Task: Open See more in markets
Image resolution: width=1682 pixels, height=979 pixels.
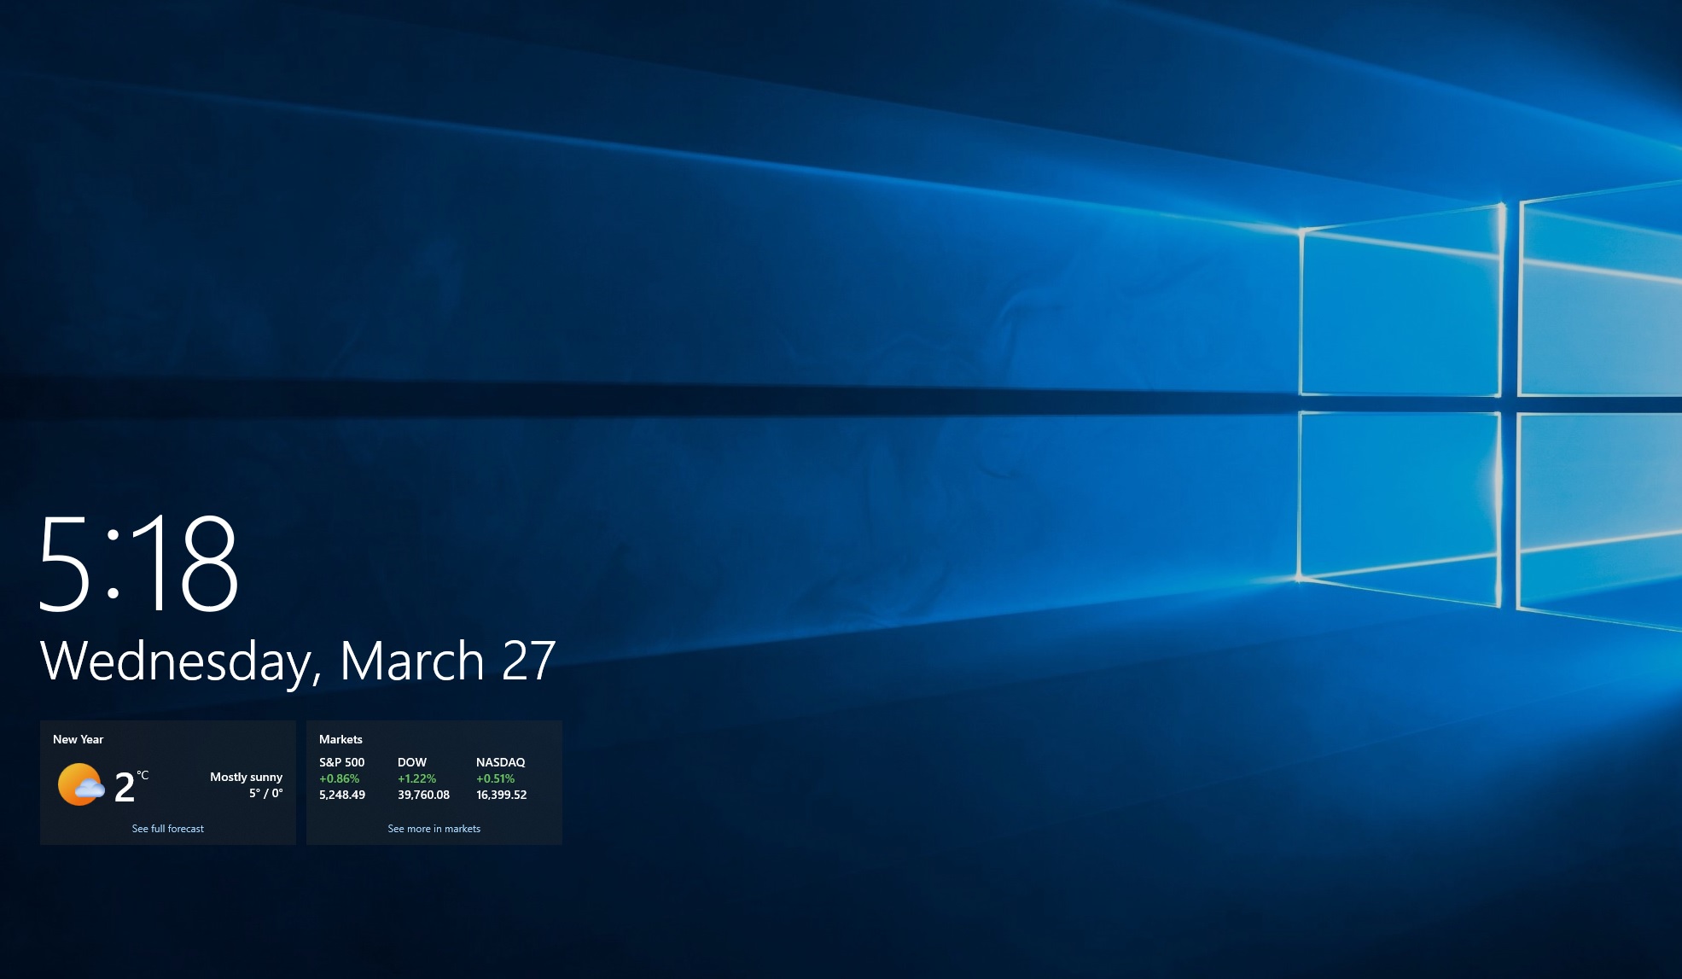Action: 434,828
